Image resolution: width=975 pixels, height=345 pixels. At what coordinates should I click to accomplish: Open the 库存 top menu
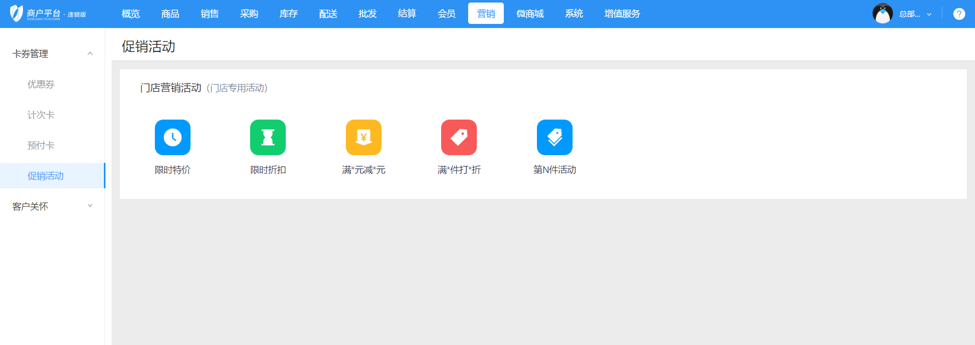coord(288,14)
